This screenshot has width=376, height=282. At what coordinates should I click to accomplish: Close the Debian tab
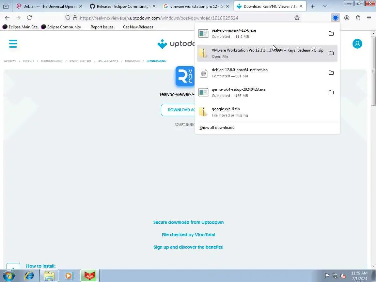pos(81,6)
